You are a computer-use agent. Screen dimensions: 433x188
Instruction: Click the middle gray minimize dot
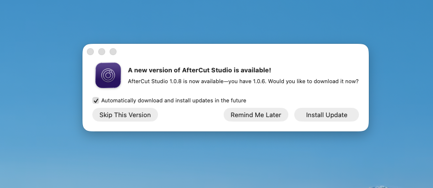pyautogui.click(x=102, y=52)
